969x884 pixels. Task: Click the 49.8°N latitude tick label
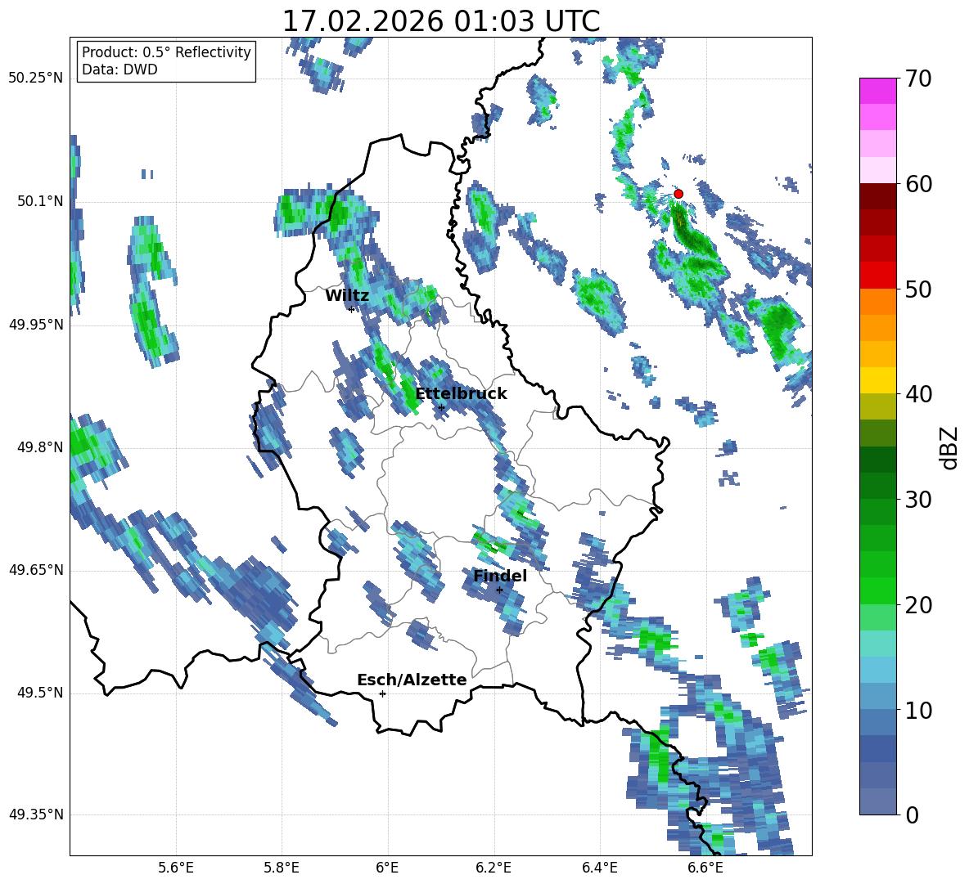tap(40, 447)
